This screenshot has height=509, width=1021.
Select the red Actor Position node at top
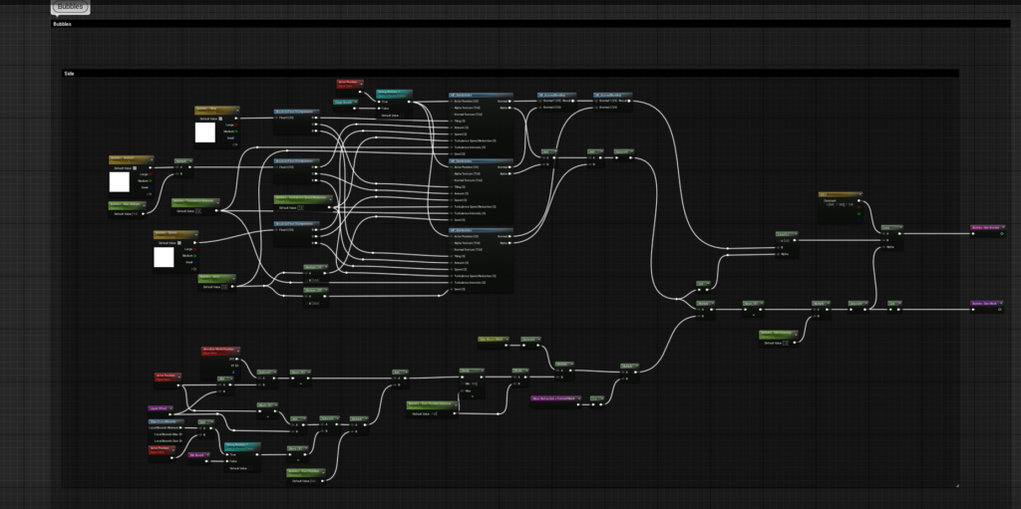click(x=350, y=84)
